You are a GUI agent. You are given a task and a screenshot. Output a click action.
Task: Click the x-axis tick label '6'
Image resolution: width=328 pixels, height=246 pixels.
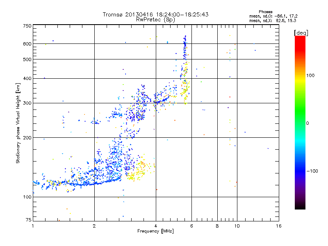[x=191, y=226]
